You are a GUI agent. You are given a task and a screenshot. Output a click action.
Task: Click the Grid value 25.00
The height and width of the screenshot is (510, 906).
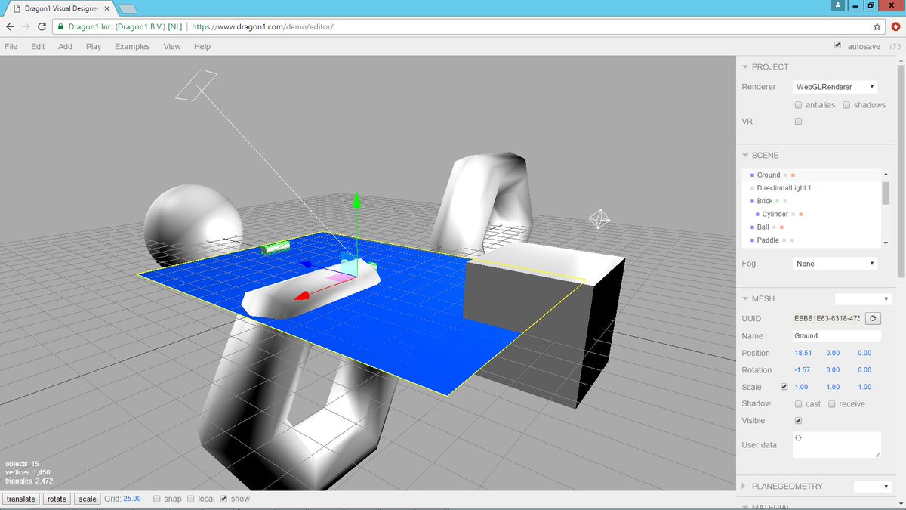coord(133,499)
